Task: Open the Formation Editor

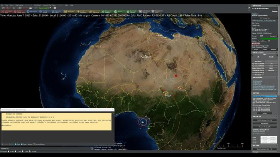Action: tap(56, 12)
